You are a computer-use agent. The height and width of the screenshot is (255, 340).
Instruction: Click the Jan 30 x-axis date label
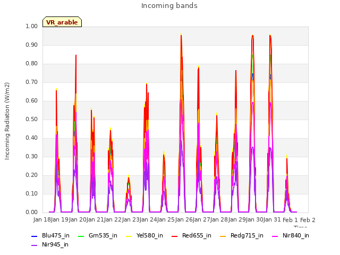coord(254,220)
